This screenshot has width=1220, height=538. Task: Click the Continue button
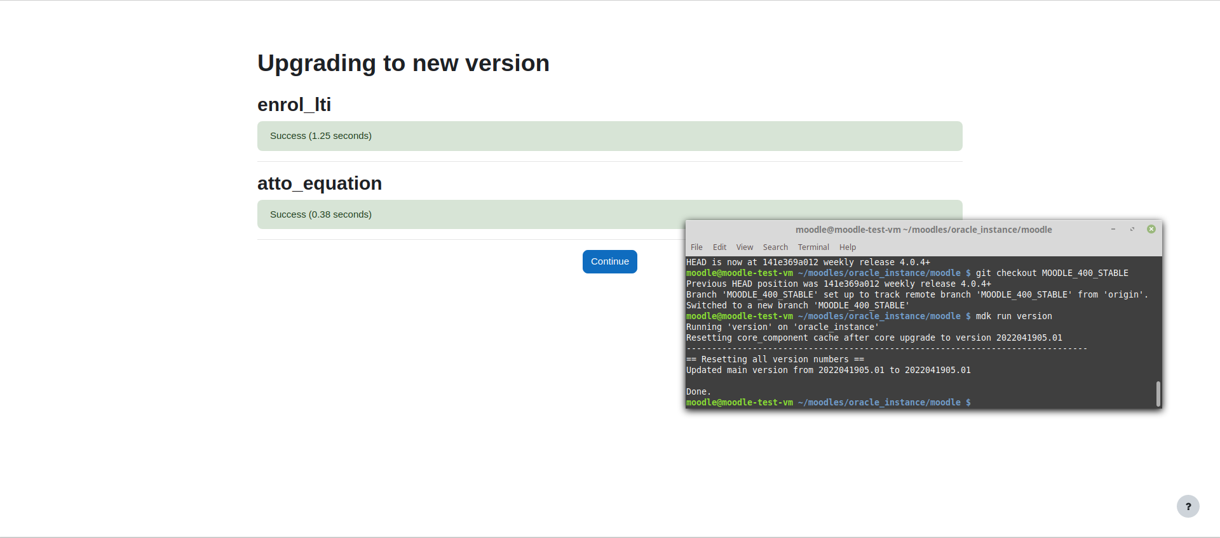tap(609, 261)
